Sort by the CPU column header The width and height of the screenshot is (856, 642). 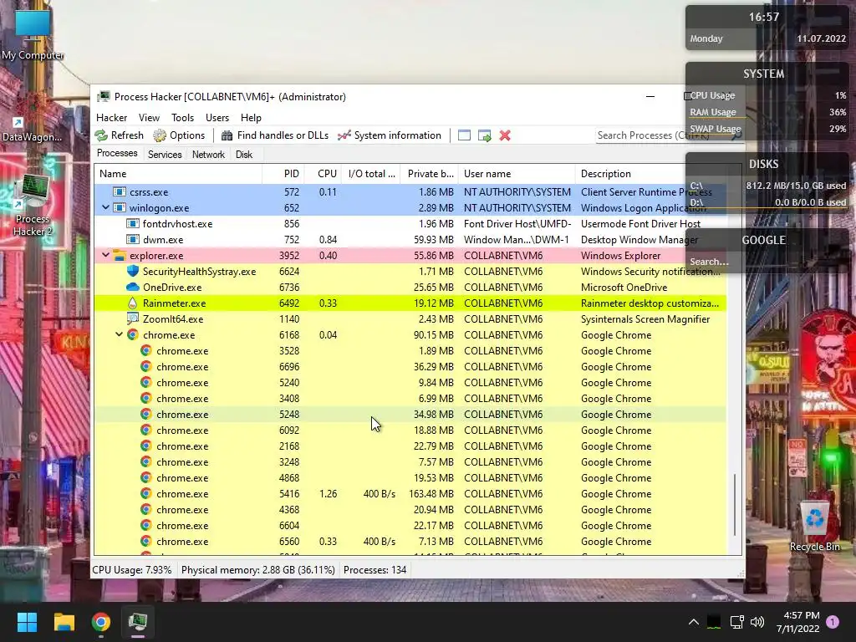(323, 174)
